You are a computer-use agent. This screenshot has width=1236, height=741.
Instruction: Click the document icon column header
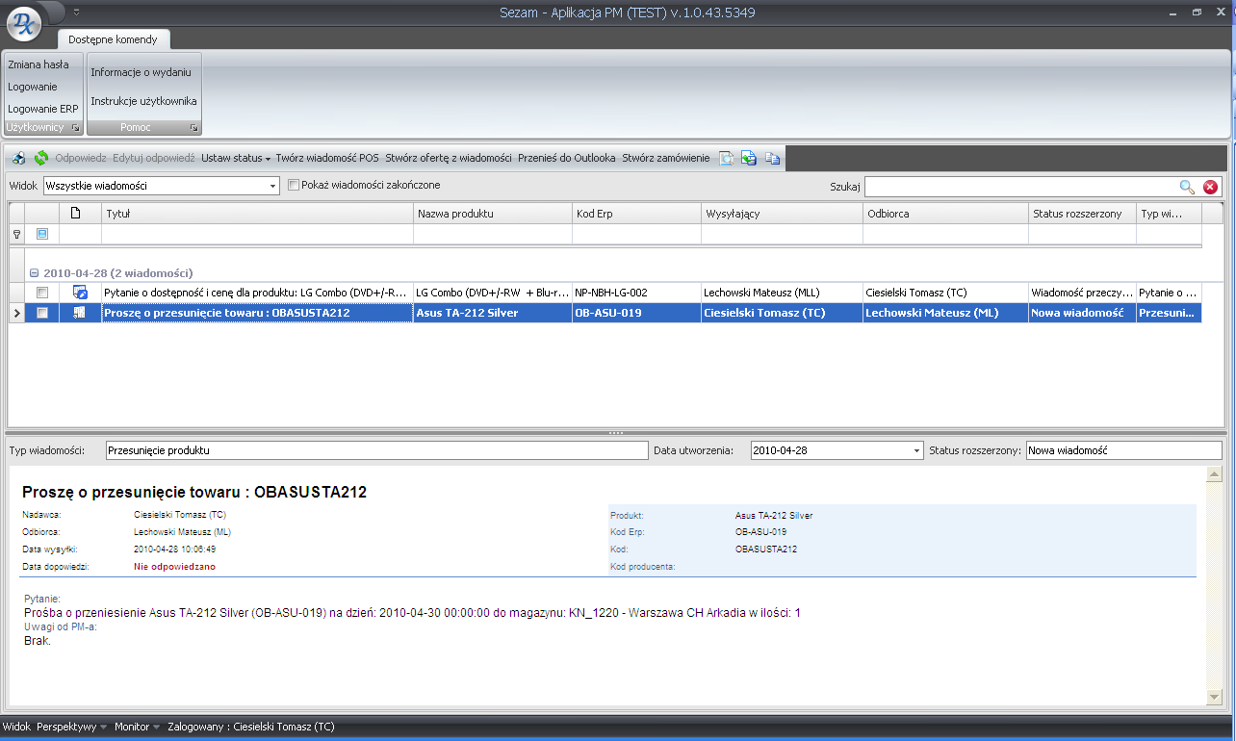click(x=79, y=214)
